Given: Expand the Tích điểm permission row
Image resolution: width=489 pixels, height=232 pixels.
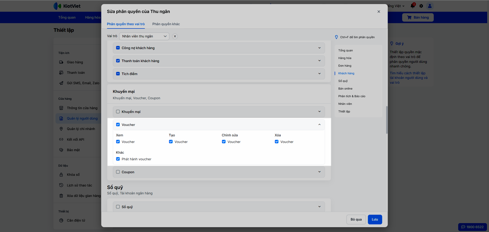Looking at the screenshot, I should pos(319,74).
